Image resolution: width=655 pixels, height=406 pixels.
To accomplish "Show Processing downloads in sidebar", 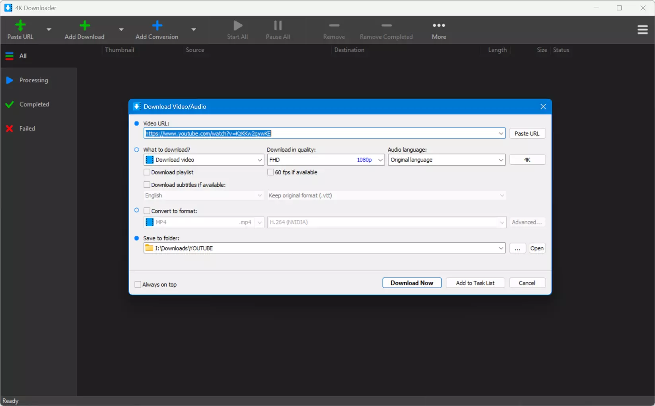I will 39,80.
